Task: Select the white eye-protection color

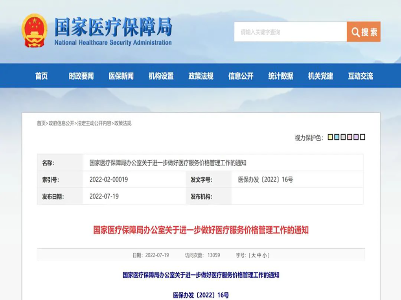Action: (x=362, y=137)
